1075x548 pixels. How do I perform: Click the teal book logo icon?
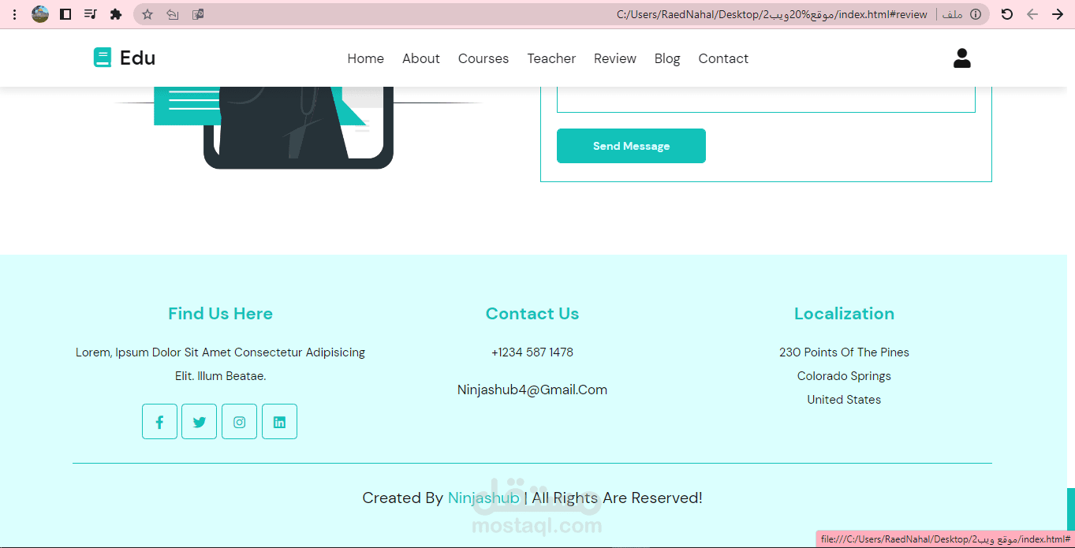[x=103, y=58]
